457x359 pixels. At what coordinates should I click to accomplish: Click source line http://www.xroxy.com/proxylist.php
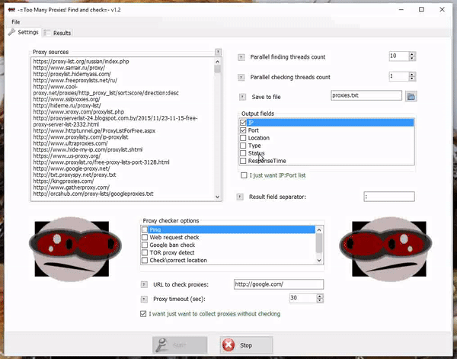tap(78, 112)
